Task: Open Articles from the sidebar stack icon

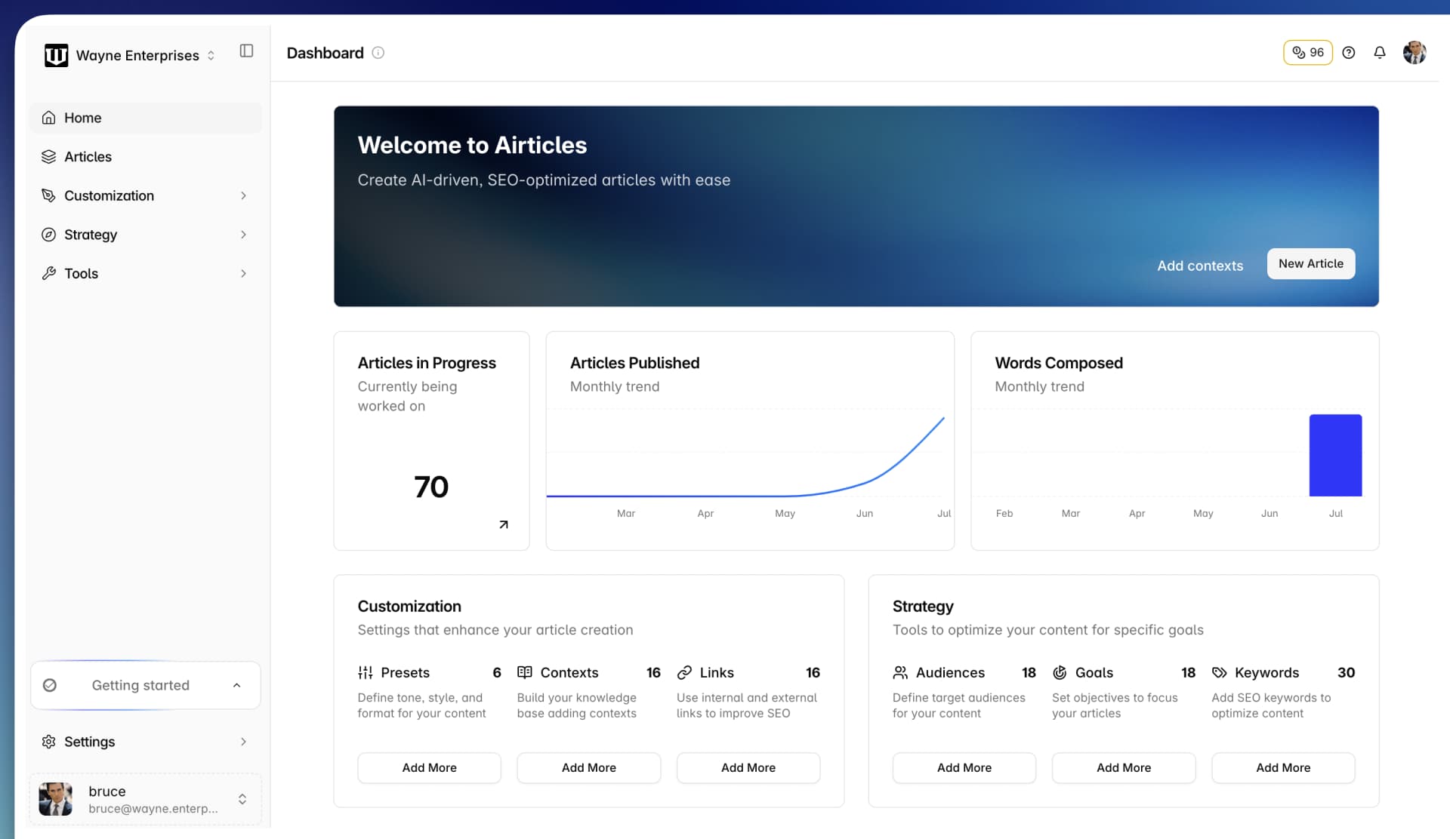Action: coord(48,156)
